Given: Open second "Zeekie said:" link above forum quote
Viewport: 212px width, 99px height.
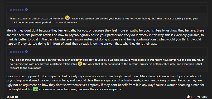Looking at the screenshot, I should coord(17,51).
